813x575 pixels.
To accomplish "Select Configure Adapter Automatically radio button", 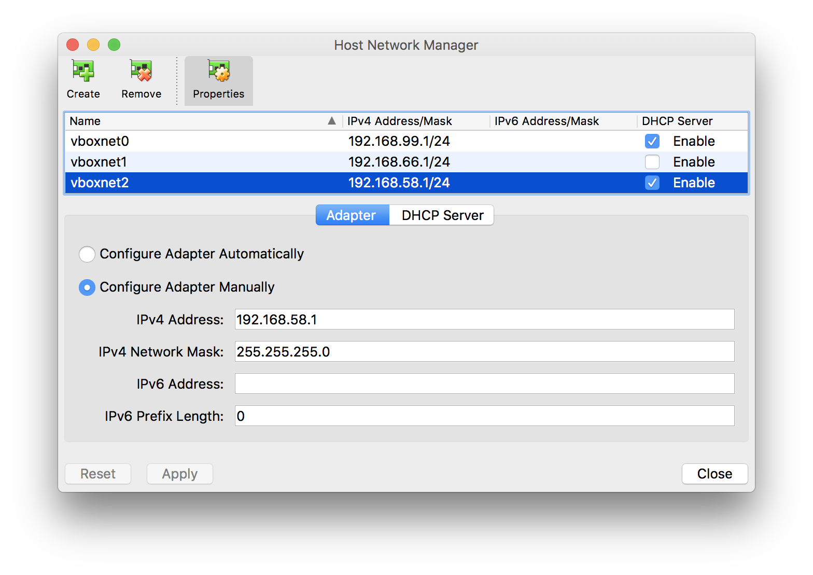I will click(x=87, y=254).
